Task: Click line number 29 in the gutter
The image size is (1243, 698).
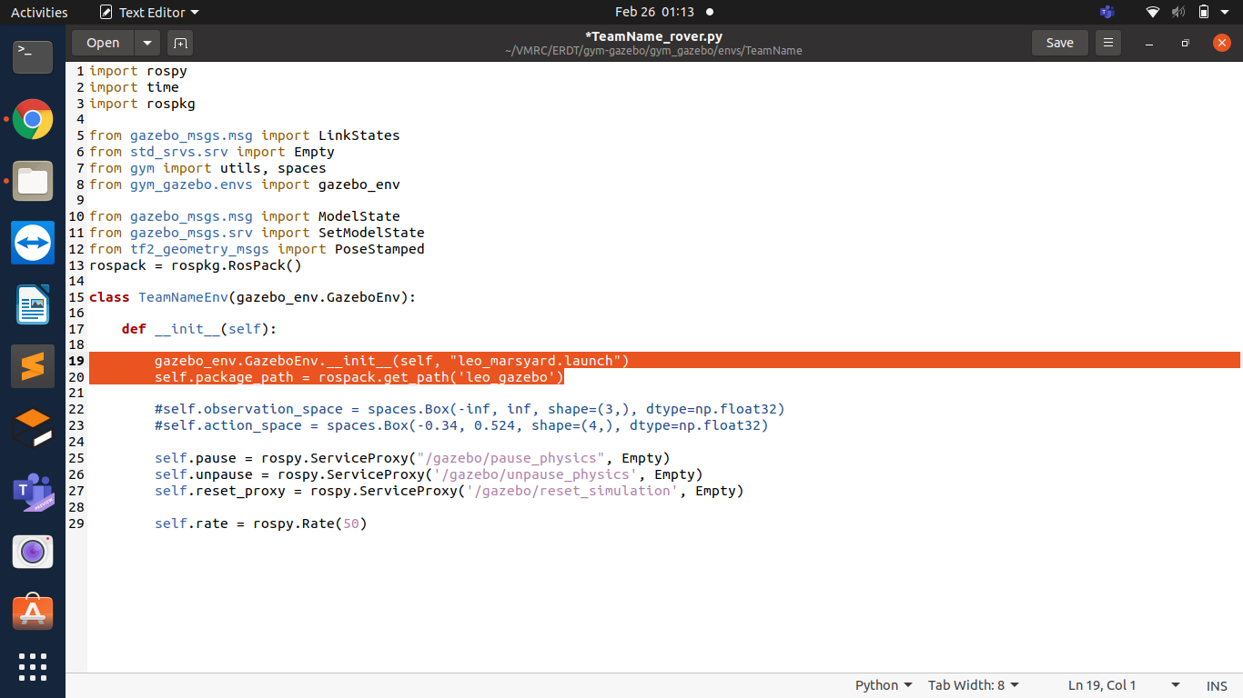Action: click(76, 523)
